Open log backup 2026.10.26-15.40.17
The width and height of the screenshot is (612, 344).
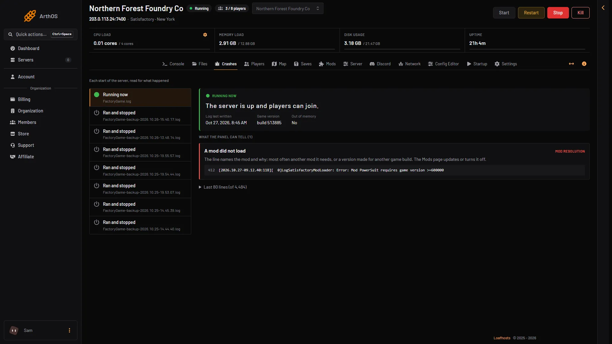coord(140,116)
